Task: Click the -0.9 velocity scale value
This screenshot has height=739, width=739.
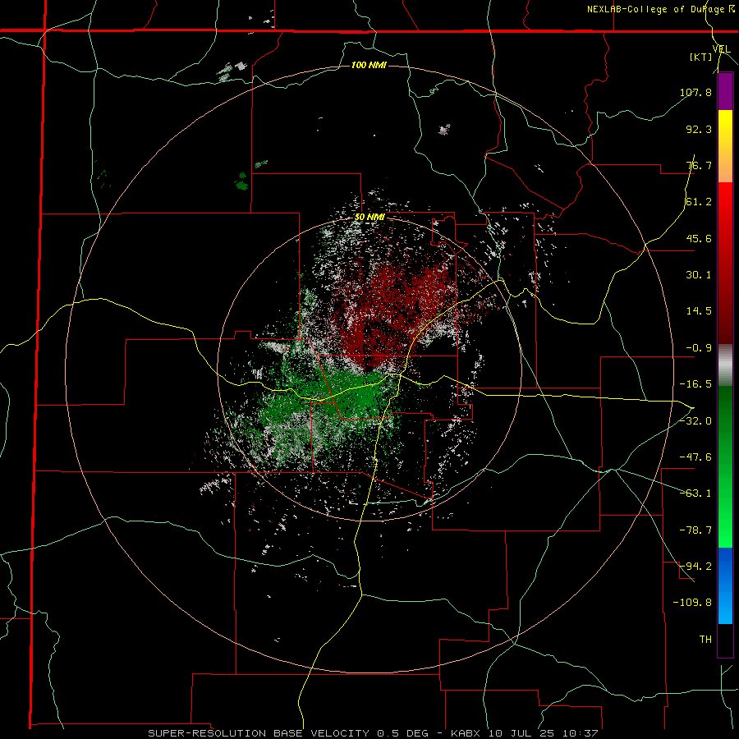Action: click(699, 348)
